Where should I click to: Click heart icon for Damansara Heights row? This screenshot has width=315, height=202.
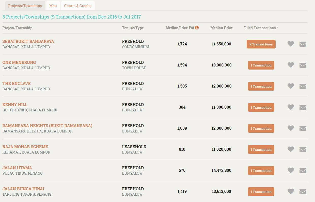click(291, 128)
